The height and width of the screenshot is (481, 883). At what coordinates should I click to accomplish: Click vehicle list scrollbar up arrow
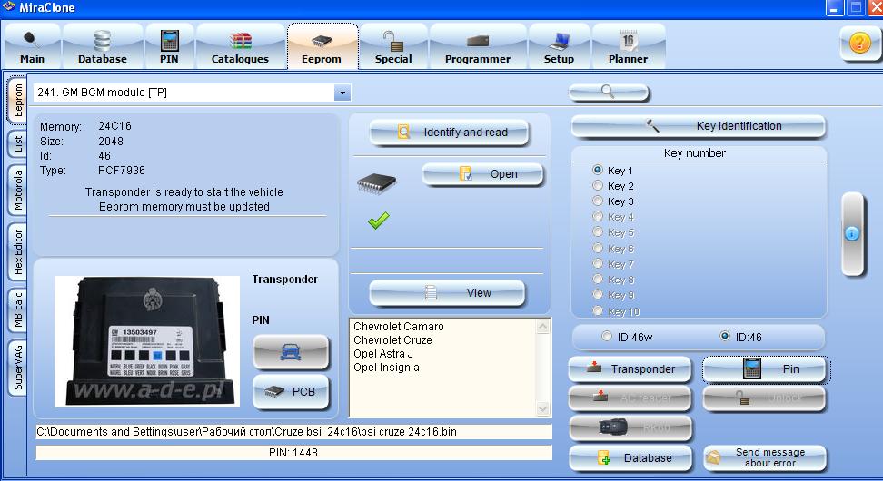pyautogui.click(x=543, y=327)
